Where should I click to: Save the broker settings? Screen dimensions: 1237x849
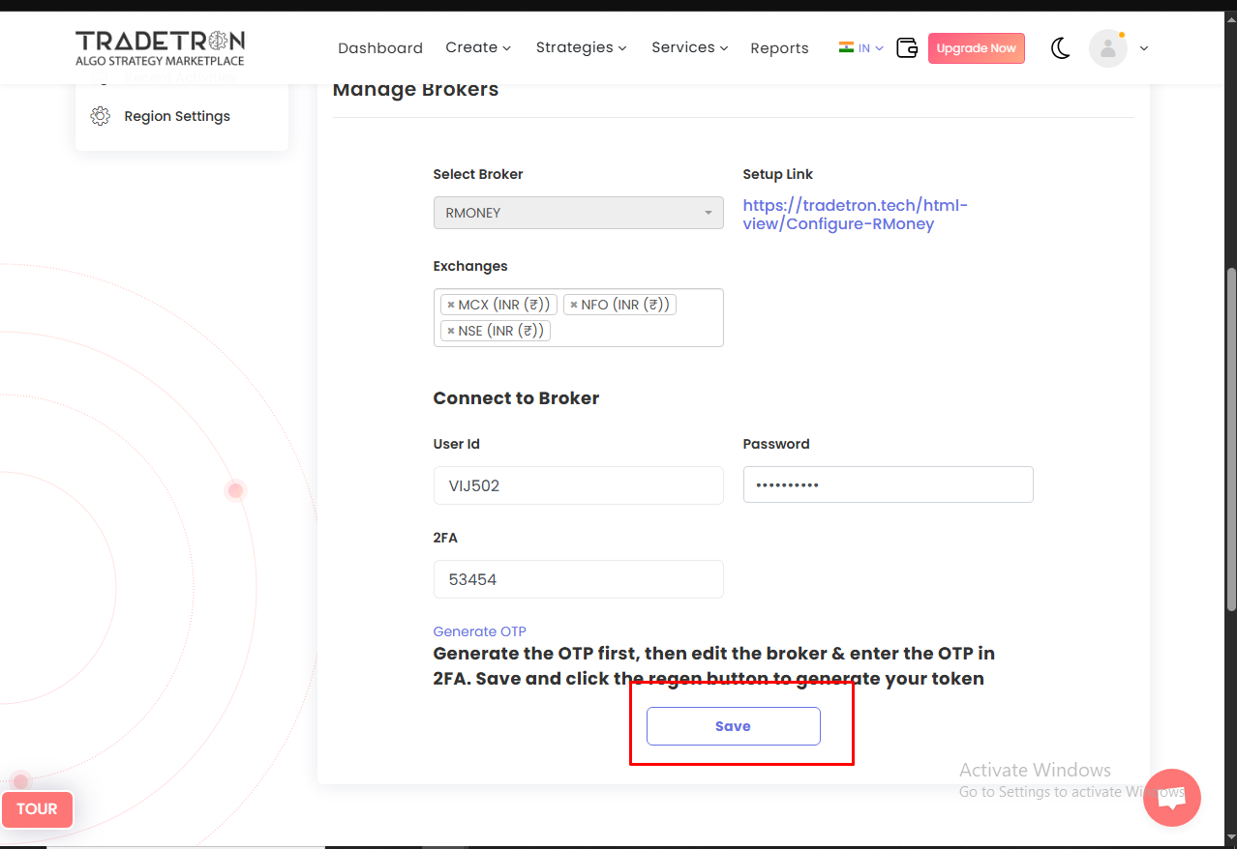click(x=734, y=726)
